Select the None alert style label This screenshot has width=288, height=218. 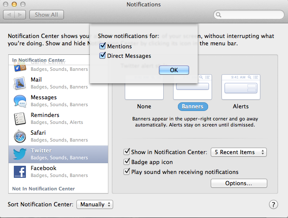144,107
